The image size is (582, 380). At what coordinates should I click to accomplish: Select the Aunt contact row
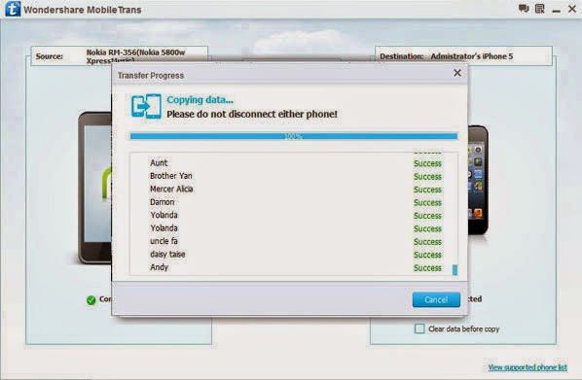pos(294,162)
